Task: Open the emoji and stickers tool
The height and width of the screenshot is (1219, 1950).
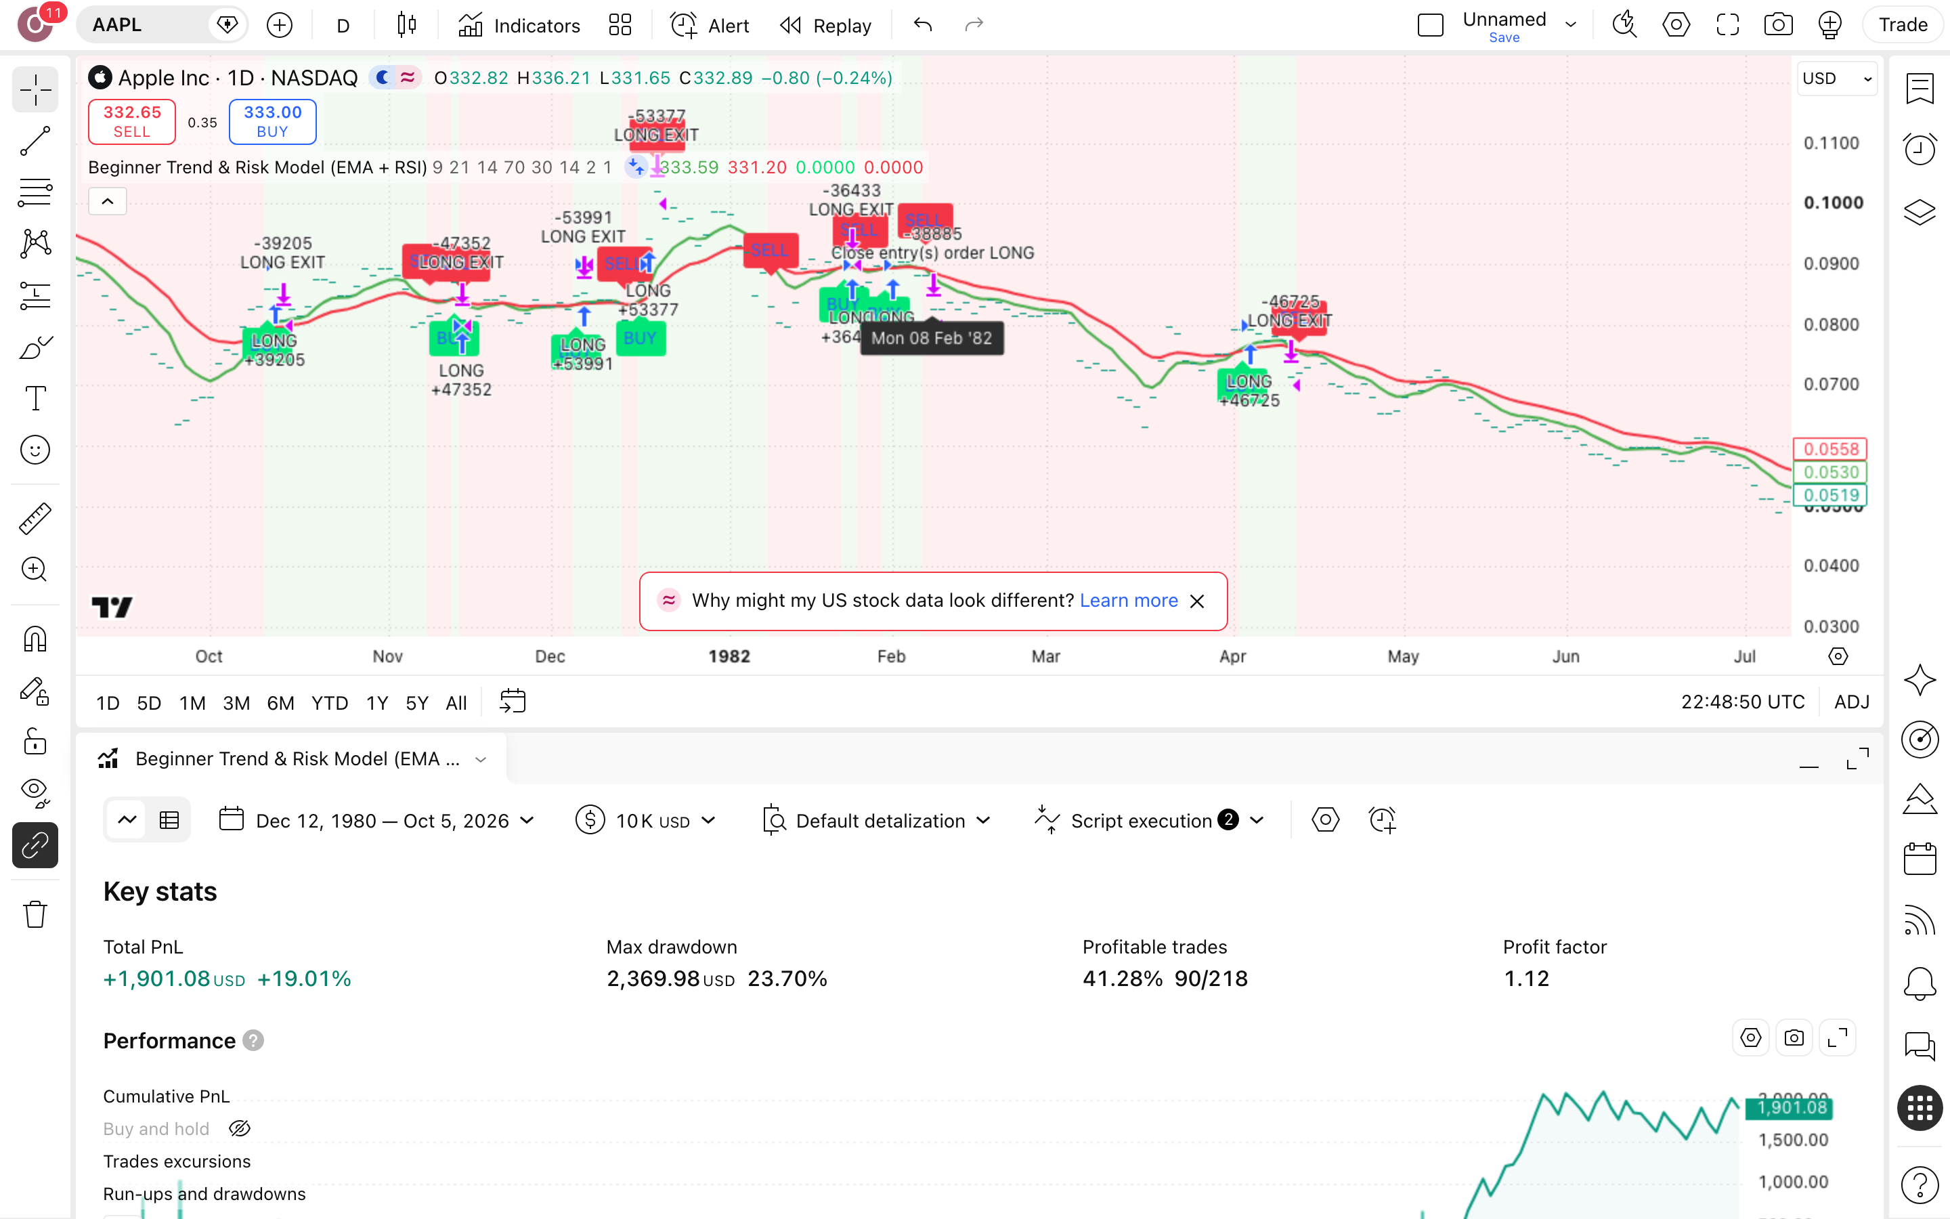Action: (35, 450)
